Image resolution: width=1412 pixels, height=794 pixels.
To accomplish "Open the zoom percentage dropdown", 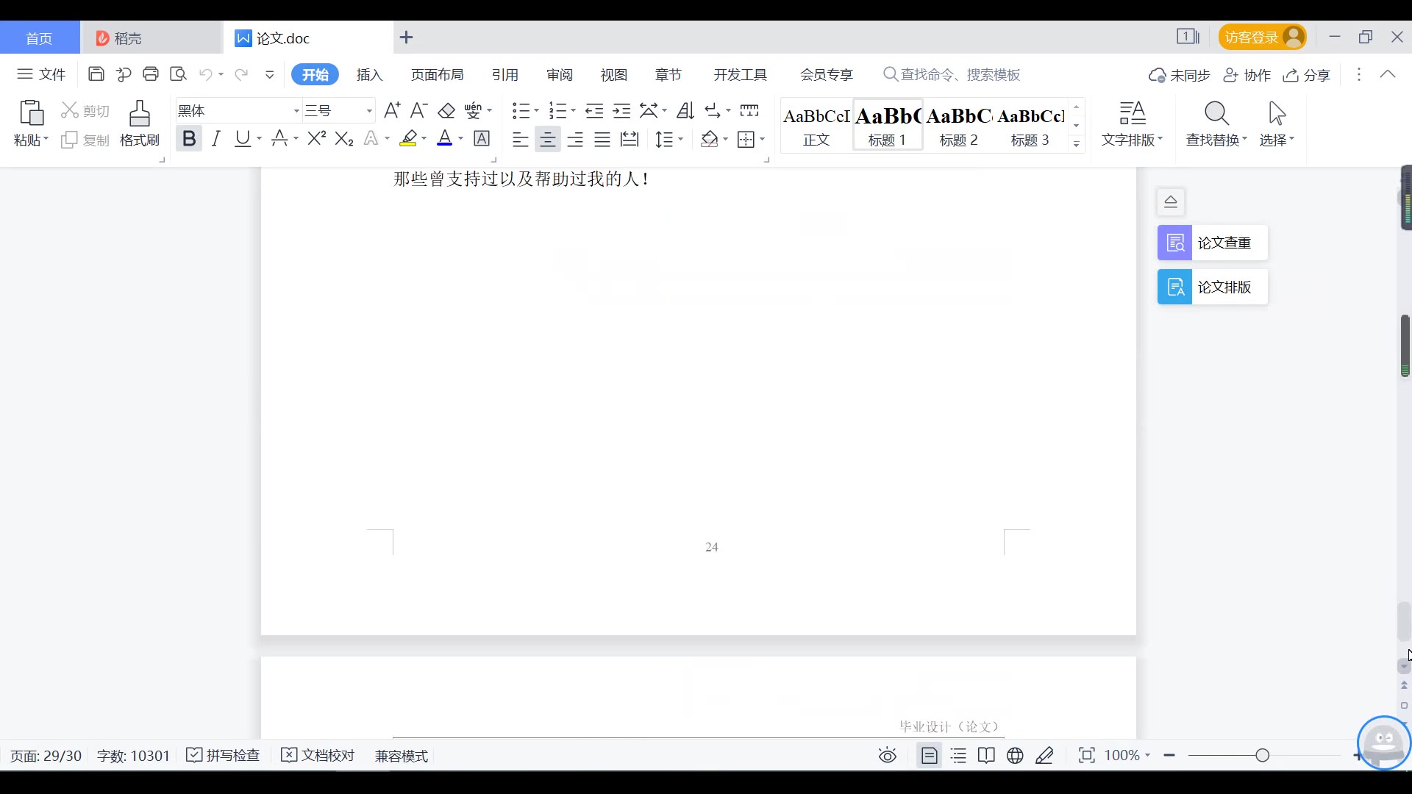I will (1127, 756).
